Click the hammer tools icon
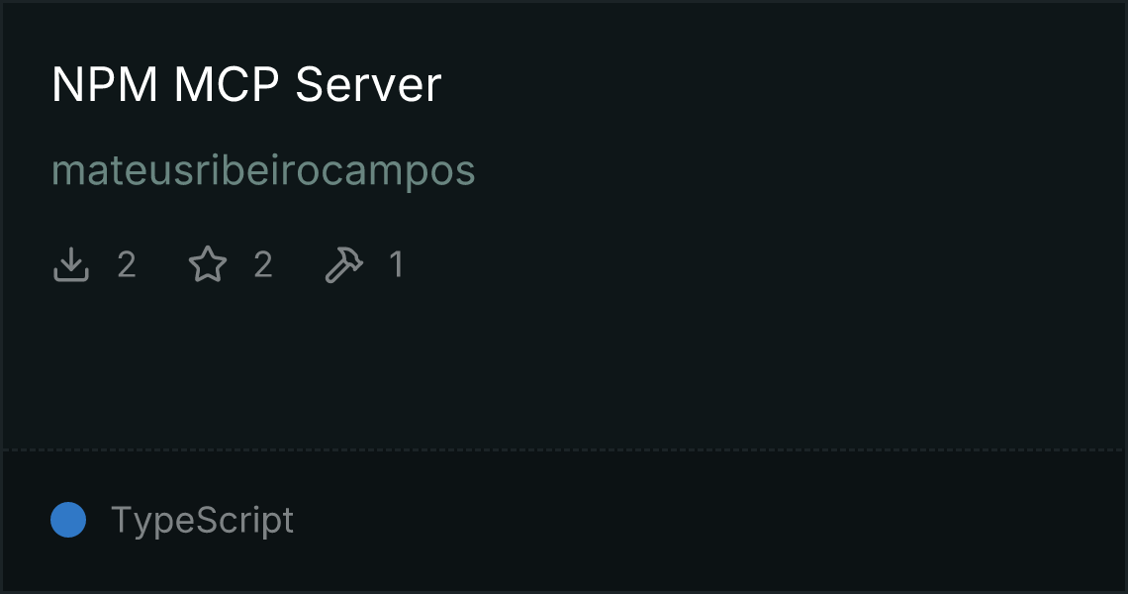Screen dimensions: 1128x594 344,264
